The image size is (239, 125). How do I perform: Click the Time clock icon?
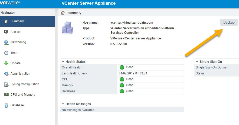6,53
